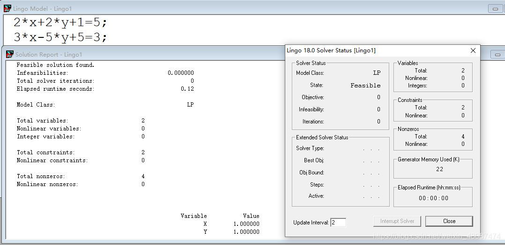Click the Infeasibility label in Solver Status dialog
Screen dimensions: 505x245
(312, 109)
